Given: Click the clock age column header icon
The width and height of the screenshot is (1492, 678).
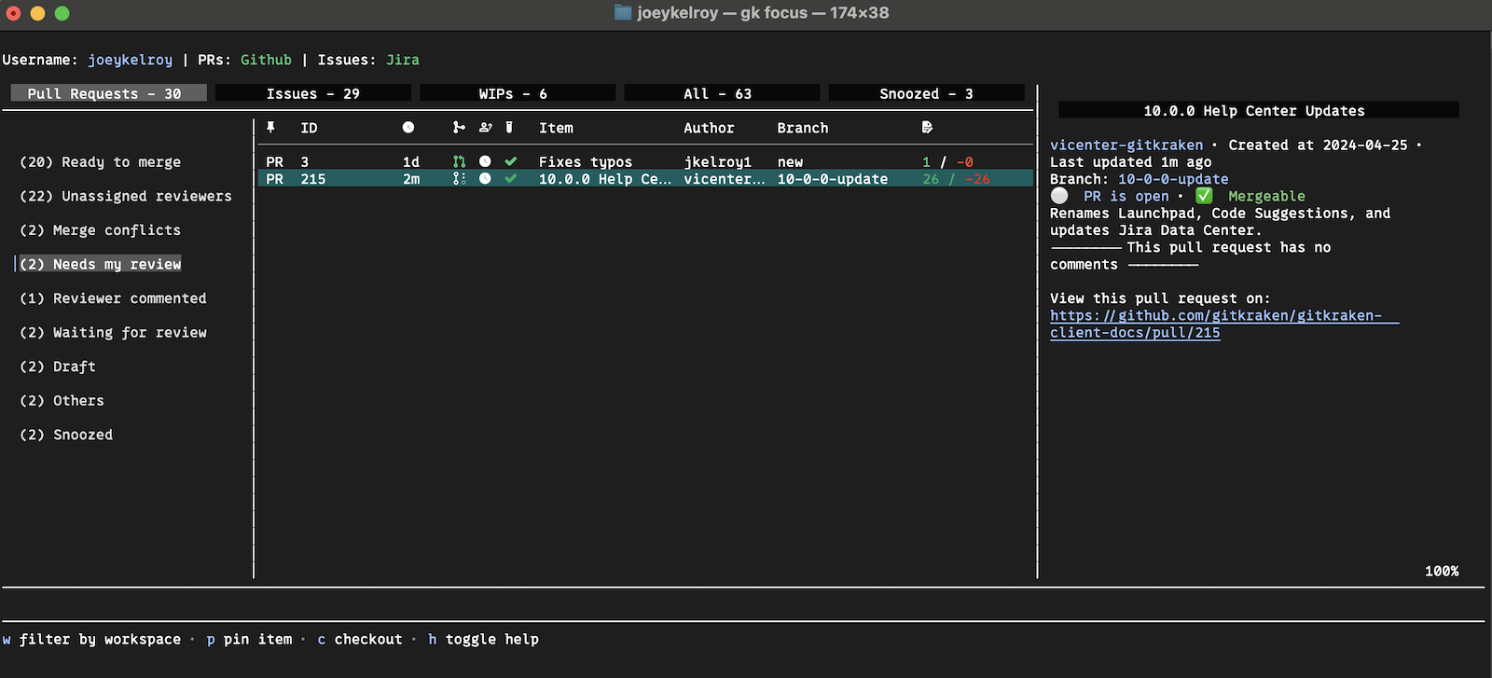Looking at the screenshot, I should (408, 128).
